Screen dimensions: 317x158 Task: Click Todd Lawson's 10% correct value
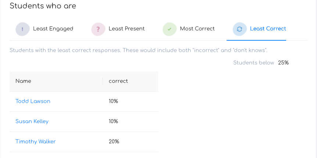coord(114,101)
